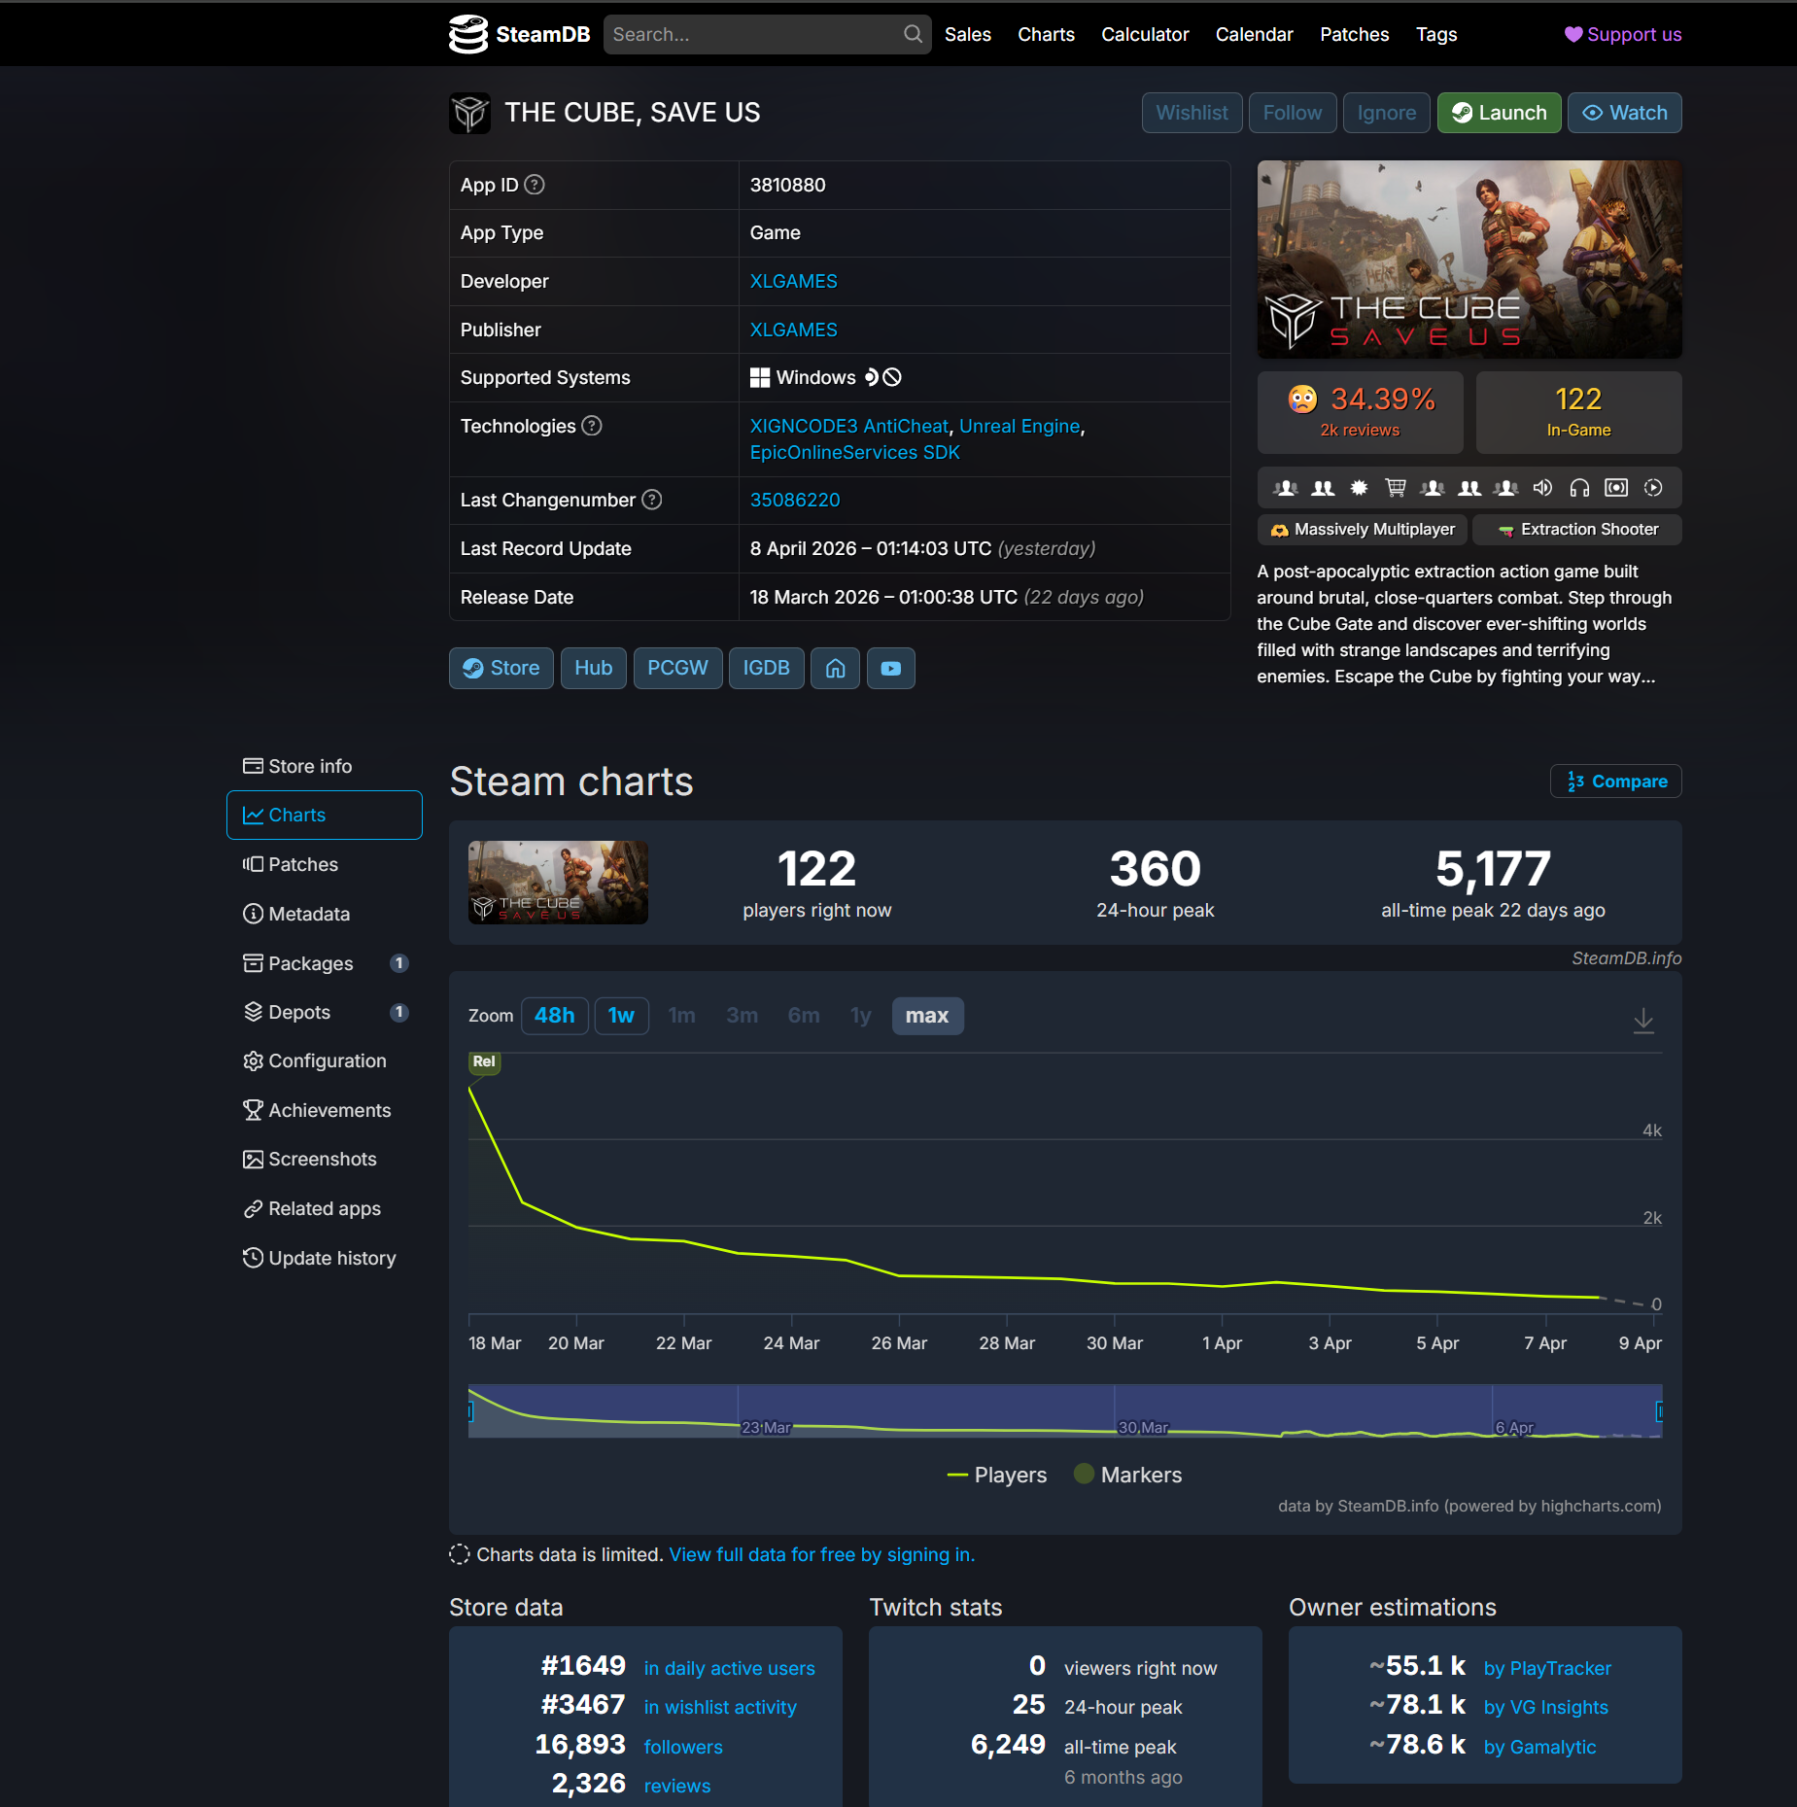Click the Last Changenumber help icon
Image resolution: width=1797 pixels, height=1807 pixels.
click(652, 500)
